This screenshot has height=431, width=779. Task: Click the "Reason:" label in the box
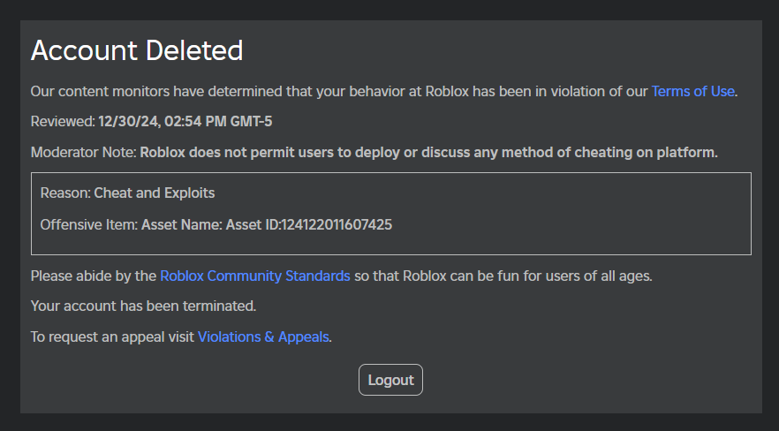(x=65, y=193)
